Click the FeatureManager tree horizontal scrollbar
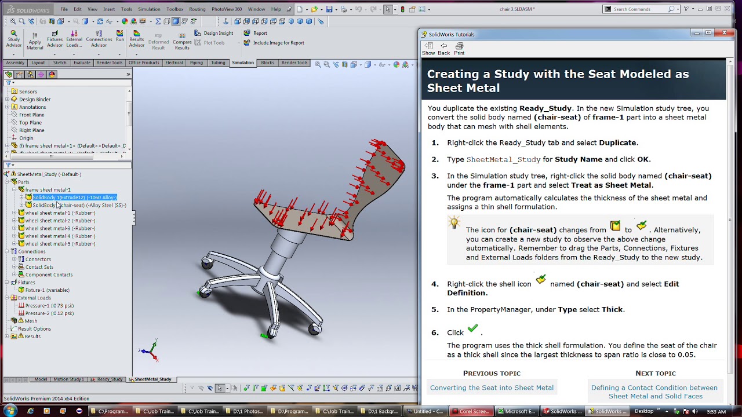 pos(64,156)
